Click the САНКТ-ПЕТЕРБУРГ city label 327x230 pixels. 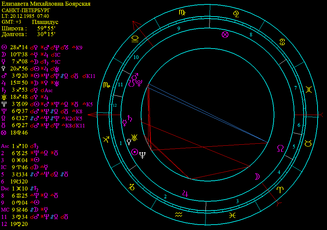pyautogui.click(x=26, y=10)
